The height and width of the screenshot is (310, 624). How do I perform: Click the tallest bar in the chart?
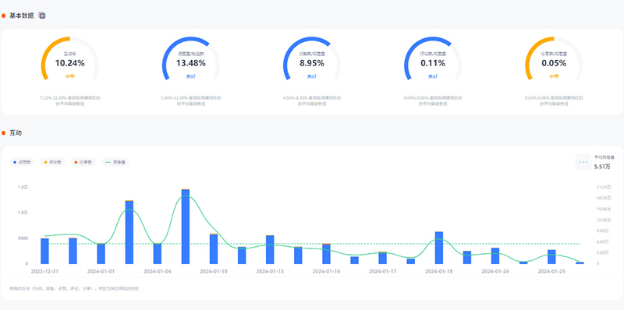coord(186,226)
